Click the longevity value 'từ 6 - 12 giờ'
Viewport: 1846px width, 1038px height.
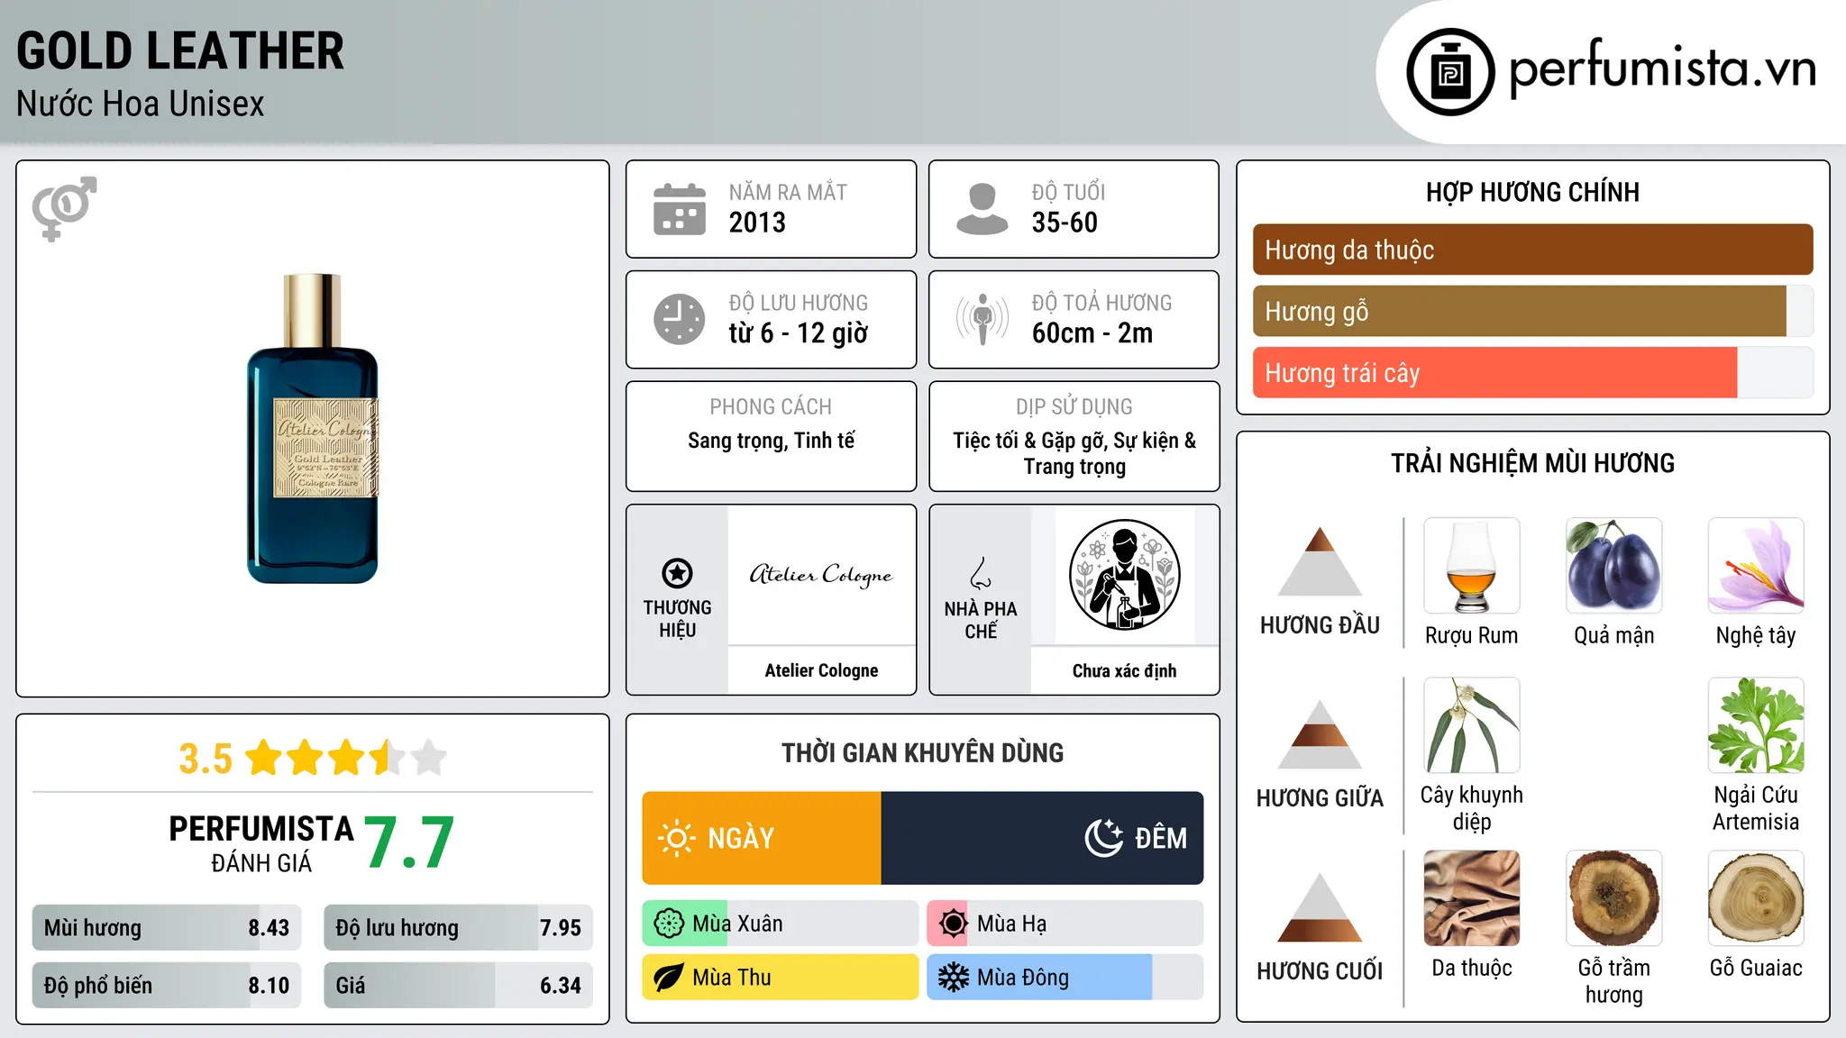[x=799, y=333]
